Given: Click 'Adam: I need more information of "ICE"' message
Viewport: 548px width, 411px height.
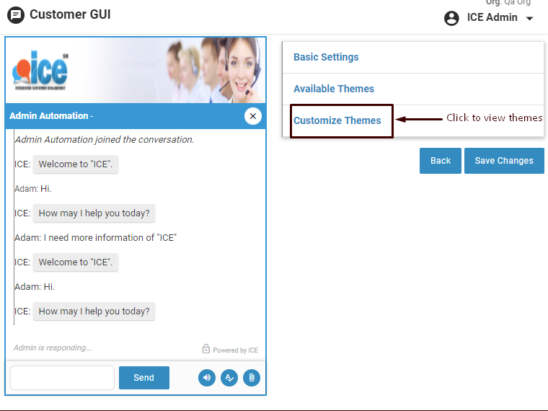Looking at the screenshot, I should pos(95,238).
